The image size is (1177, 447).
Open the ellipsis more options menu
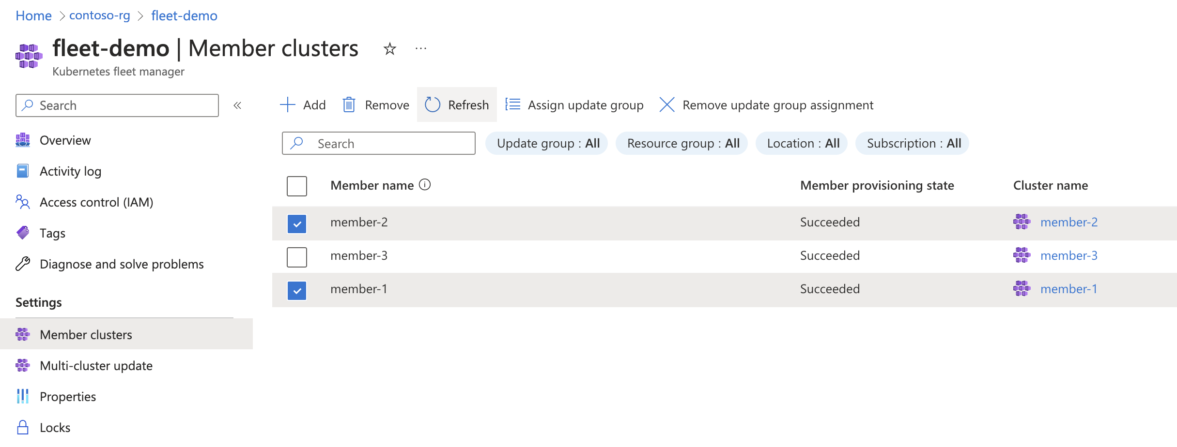(420, 48)
